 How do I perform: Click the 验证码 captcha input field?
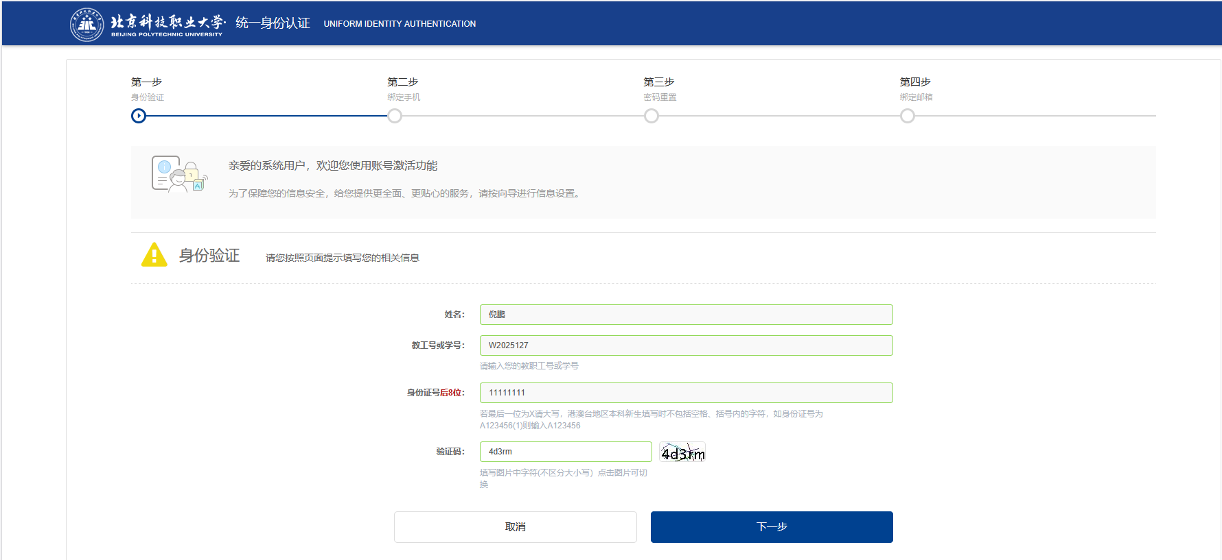coord(565,452)
